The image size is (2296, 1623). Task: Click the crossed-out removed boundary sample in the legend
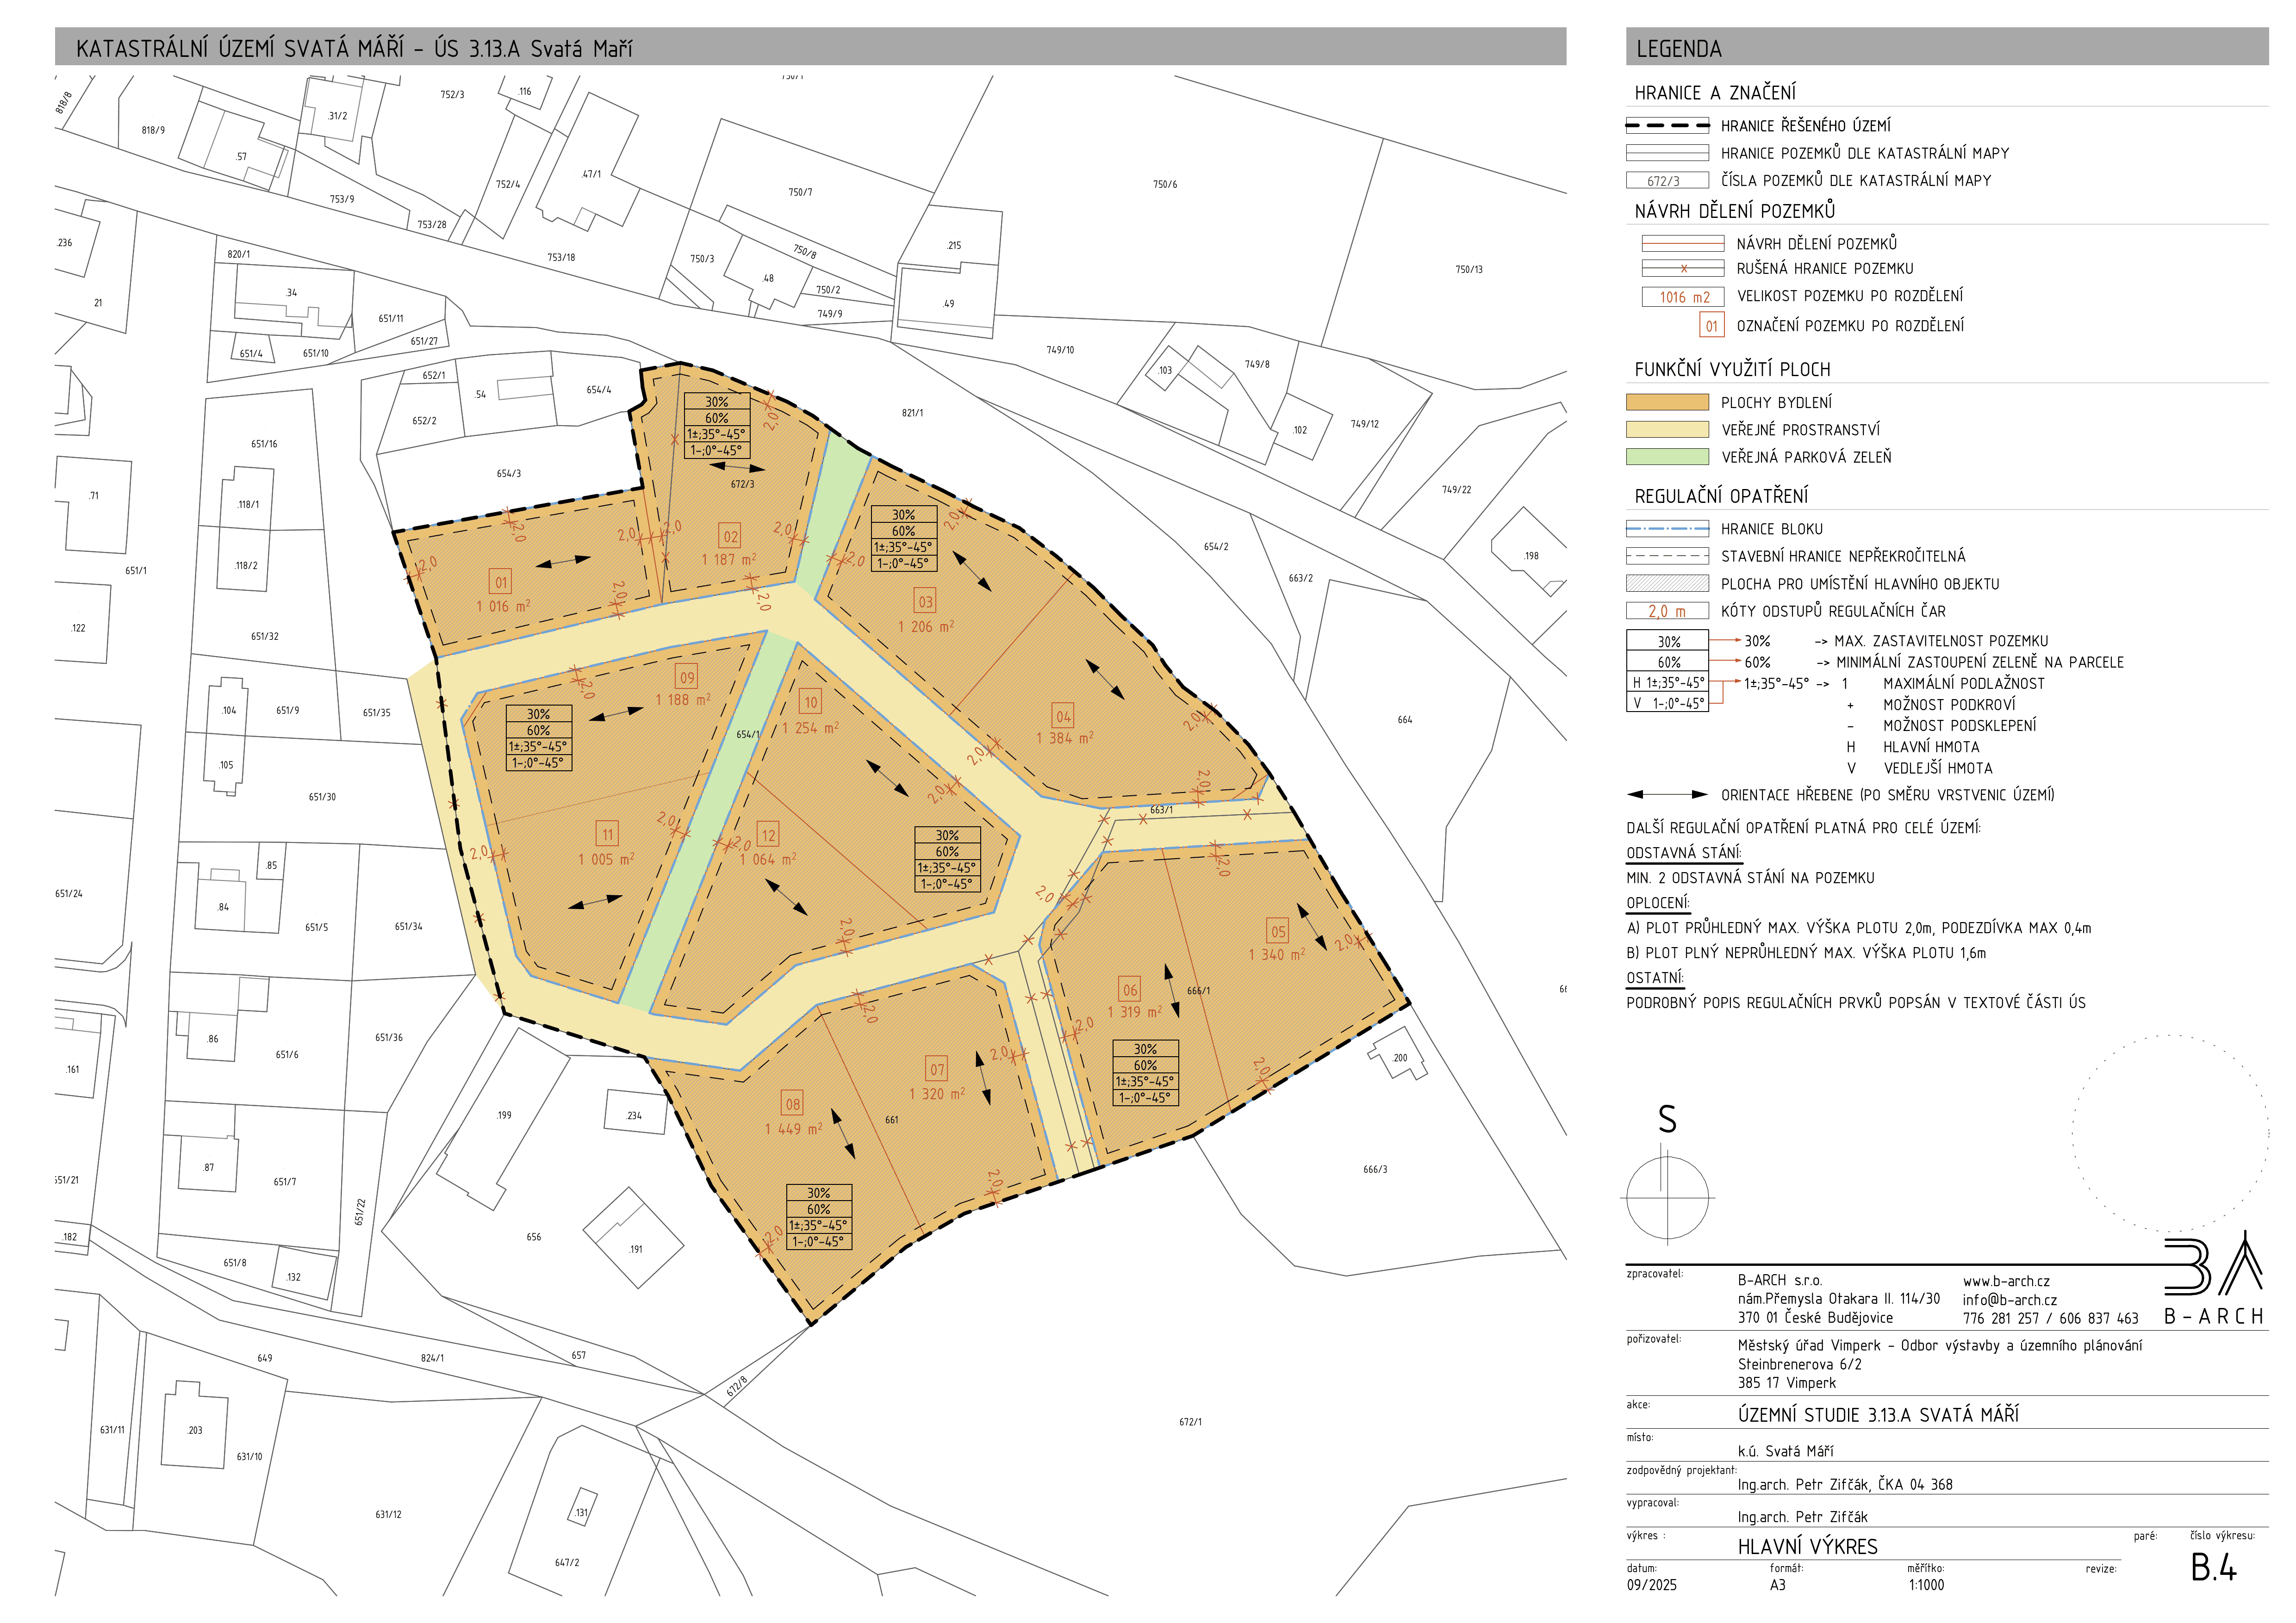click(1683, 269)
